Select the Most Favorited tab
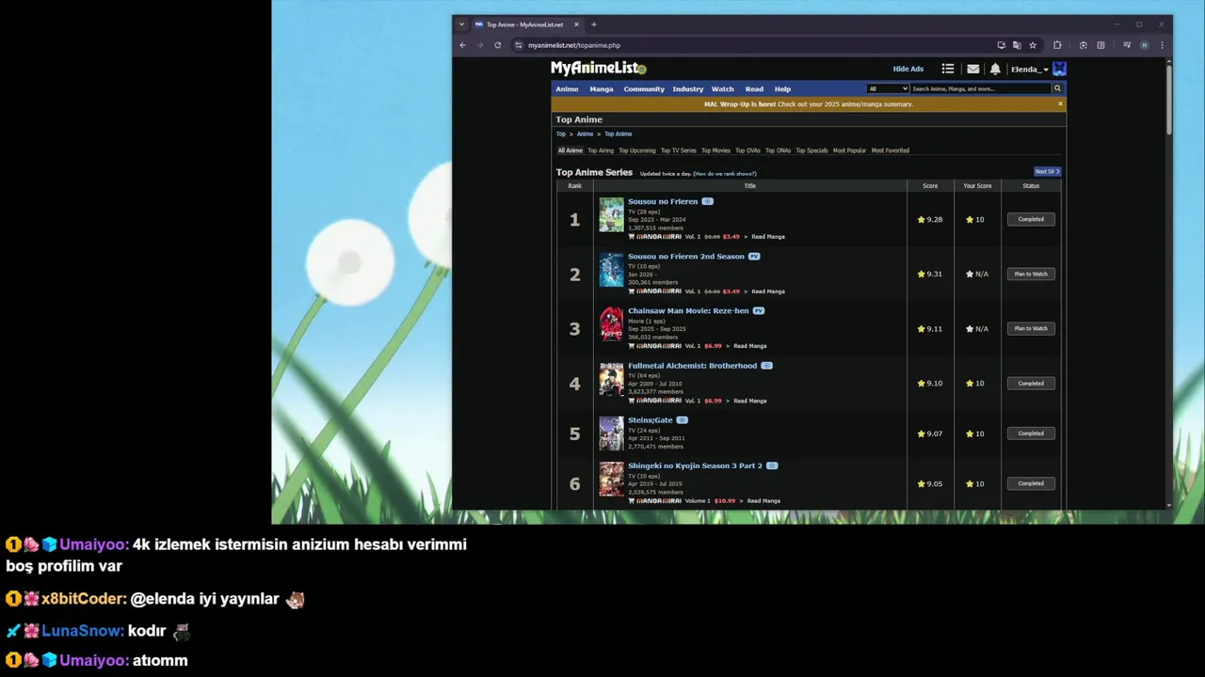The height and width of the screenshot is (677, 1205). (891, 150)
